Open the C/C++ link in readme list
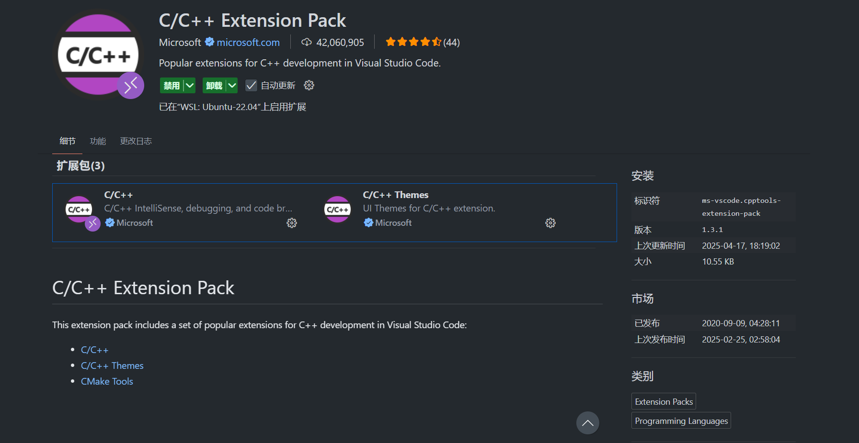This screenshot has width=859, height=443. point(95,350)
